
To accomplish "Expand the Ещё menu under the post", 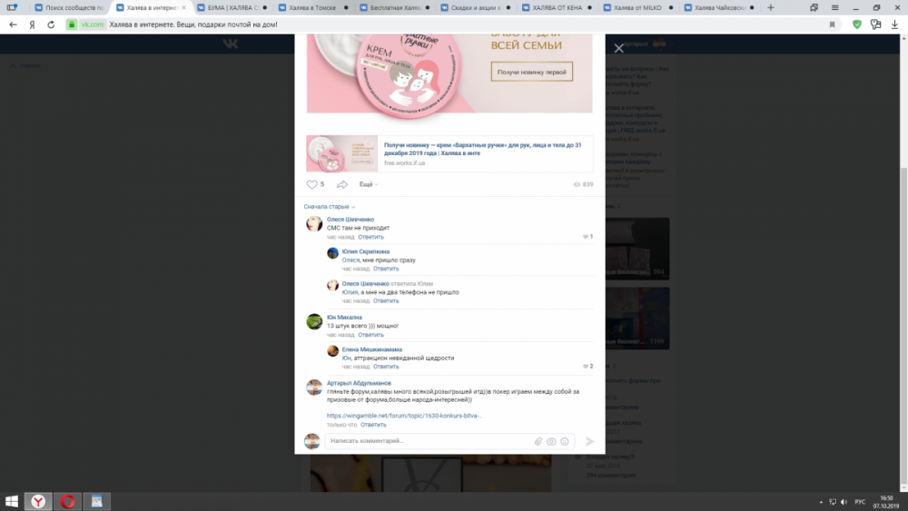I will [x=369, y=184].
